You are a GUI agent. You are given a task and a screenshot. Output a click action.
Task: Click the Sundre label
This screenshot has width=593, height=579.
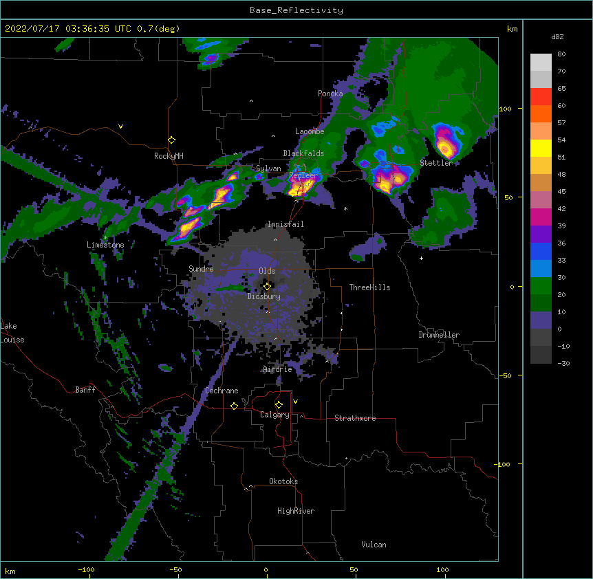[201, 269]
